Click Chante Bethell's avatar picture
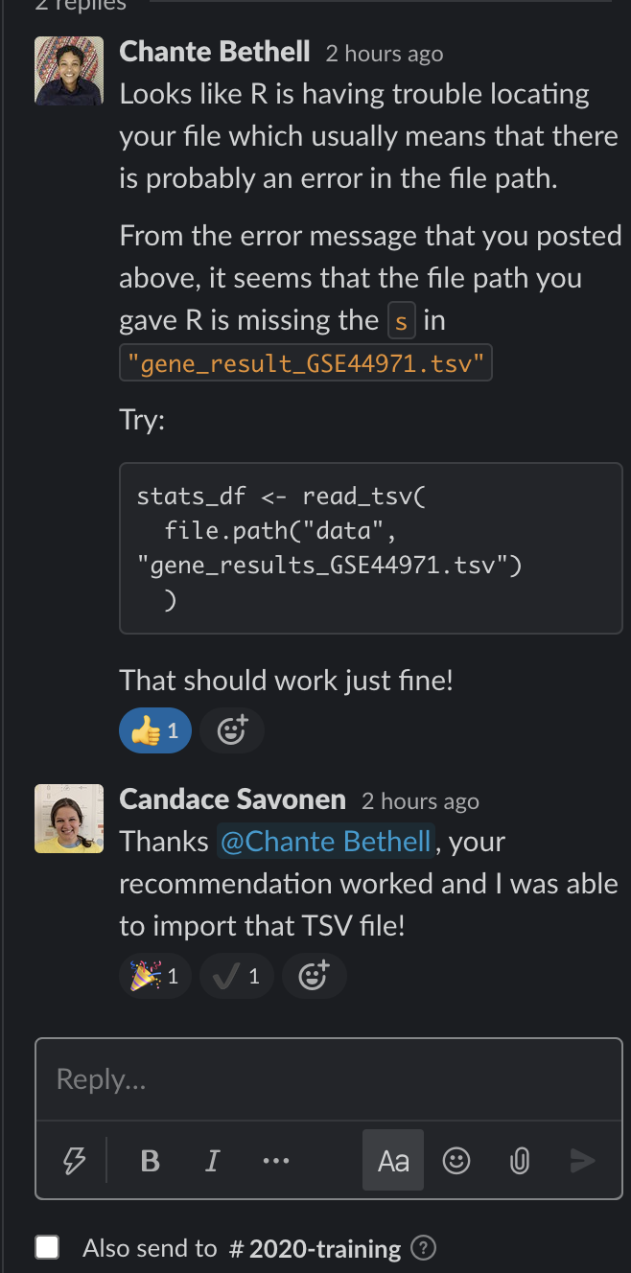Screen dimensions: 631x1273 coord(69,71)
